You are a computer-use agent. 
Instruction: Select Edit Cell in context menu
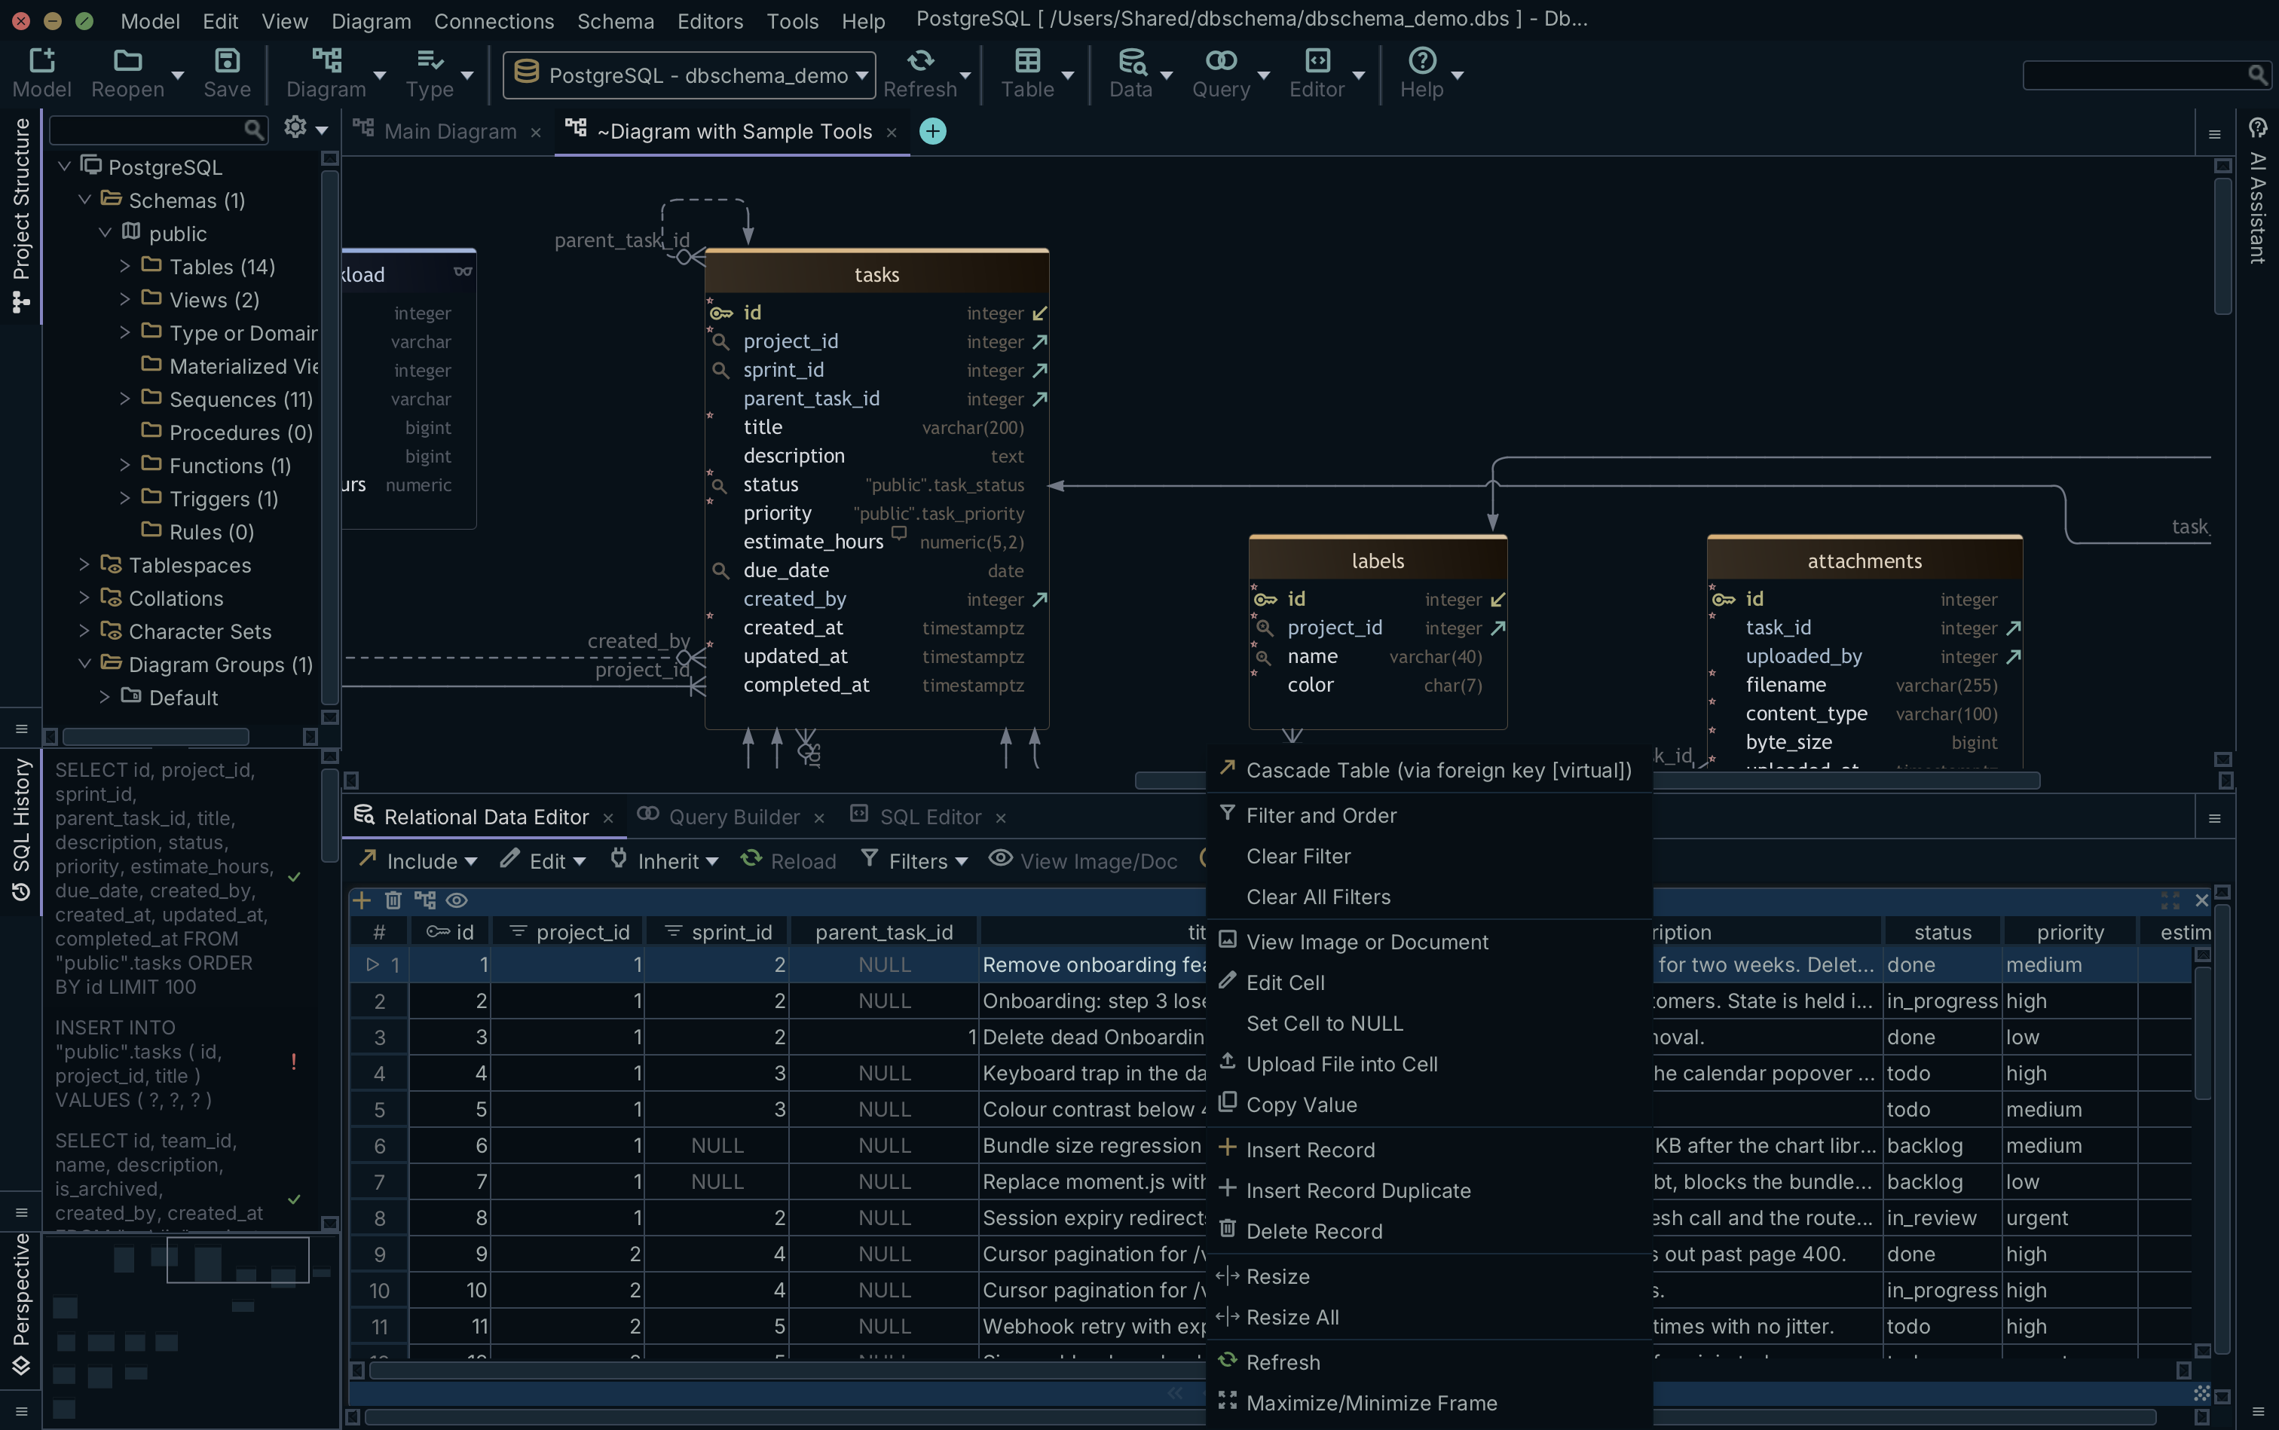1430,982
